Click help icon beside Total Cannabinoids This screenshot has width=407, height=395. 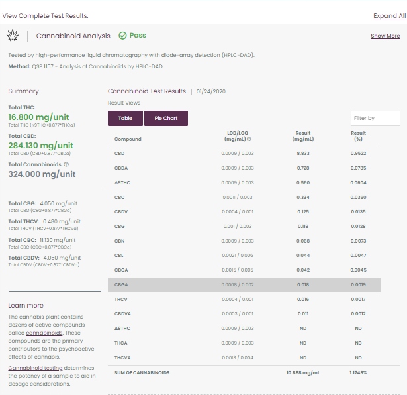pyautogui.click(x=66, y=164)
